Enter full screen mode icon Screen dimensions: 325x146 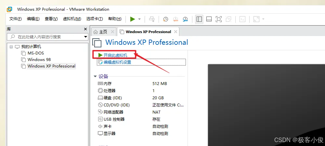click(x=219, y=19)
